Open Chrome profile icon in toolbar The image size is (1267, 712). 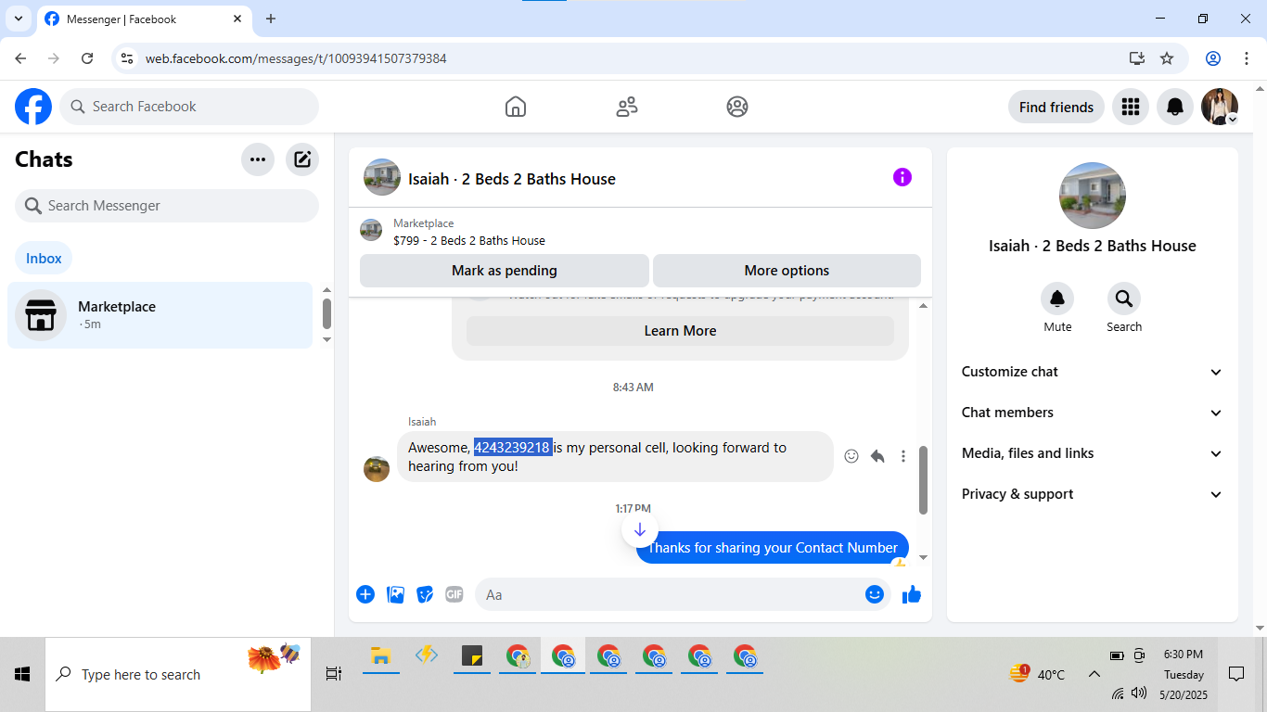pos(1213,58)
